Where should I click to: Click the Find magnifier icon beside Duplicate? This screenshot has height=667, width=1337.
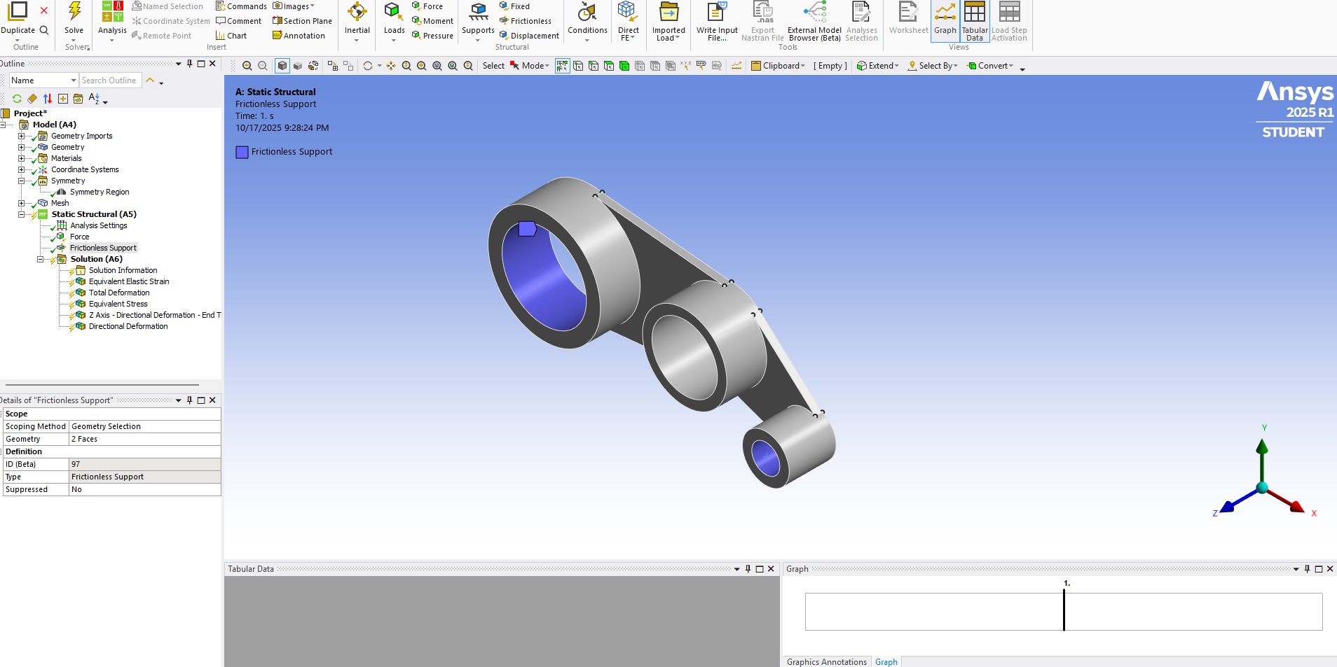(x=44, y=30)
